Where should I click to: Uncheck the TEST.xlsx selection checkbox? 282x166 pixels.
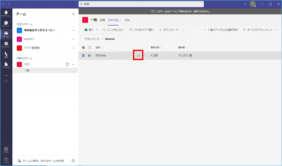83,55
